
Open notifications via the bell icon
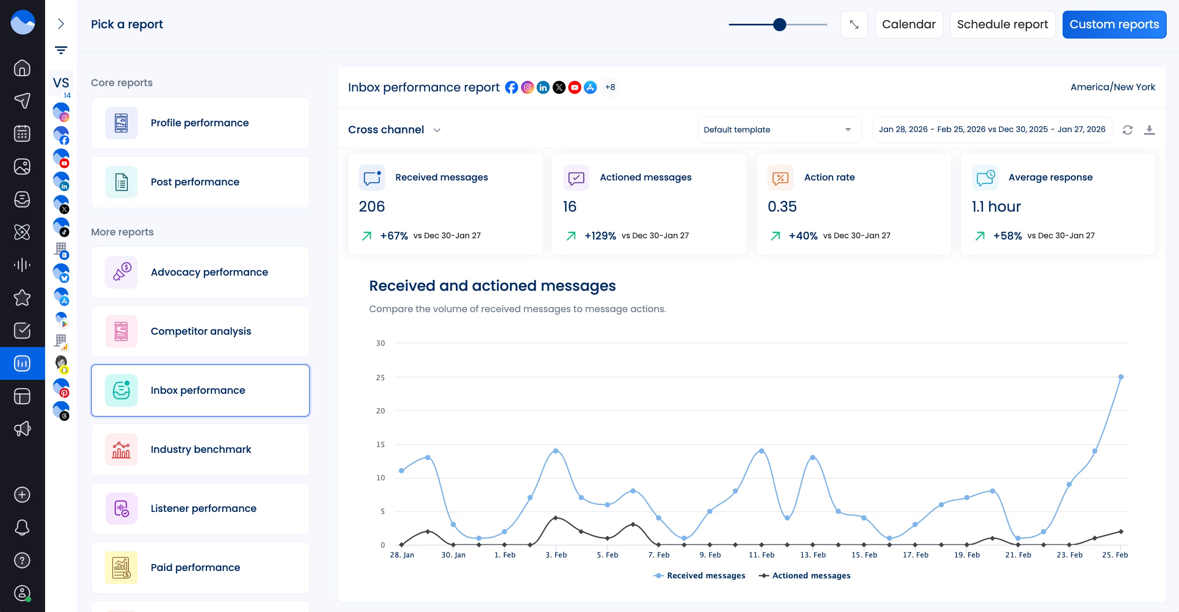pos(22,527)
